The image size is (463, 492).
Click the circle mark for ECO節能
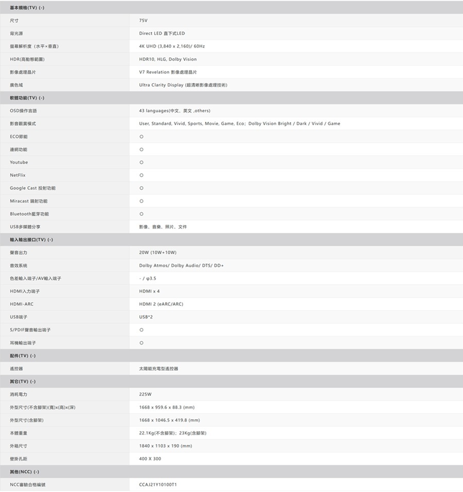(141, 137)
